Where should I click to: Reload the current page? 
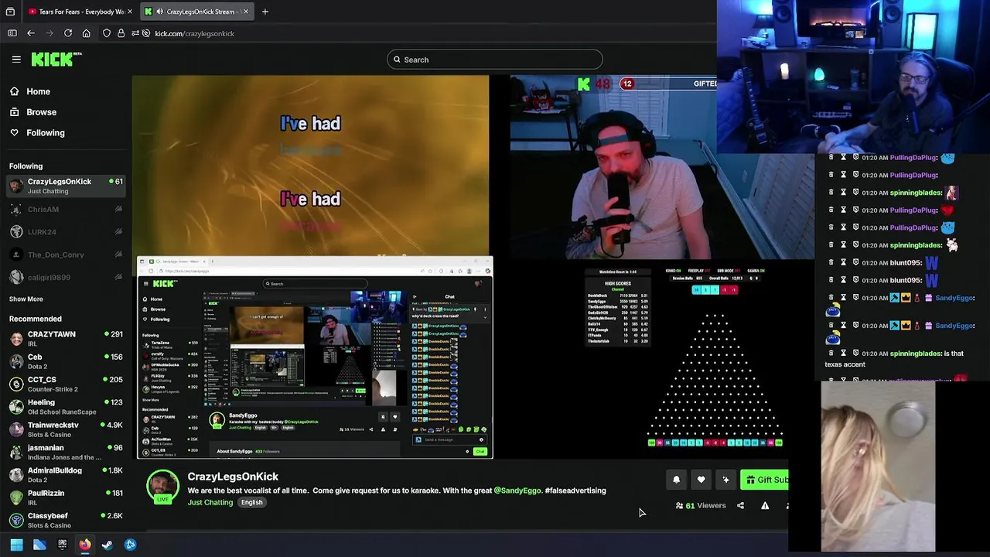pyautogui.click(x=68, y=33)
